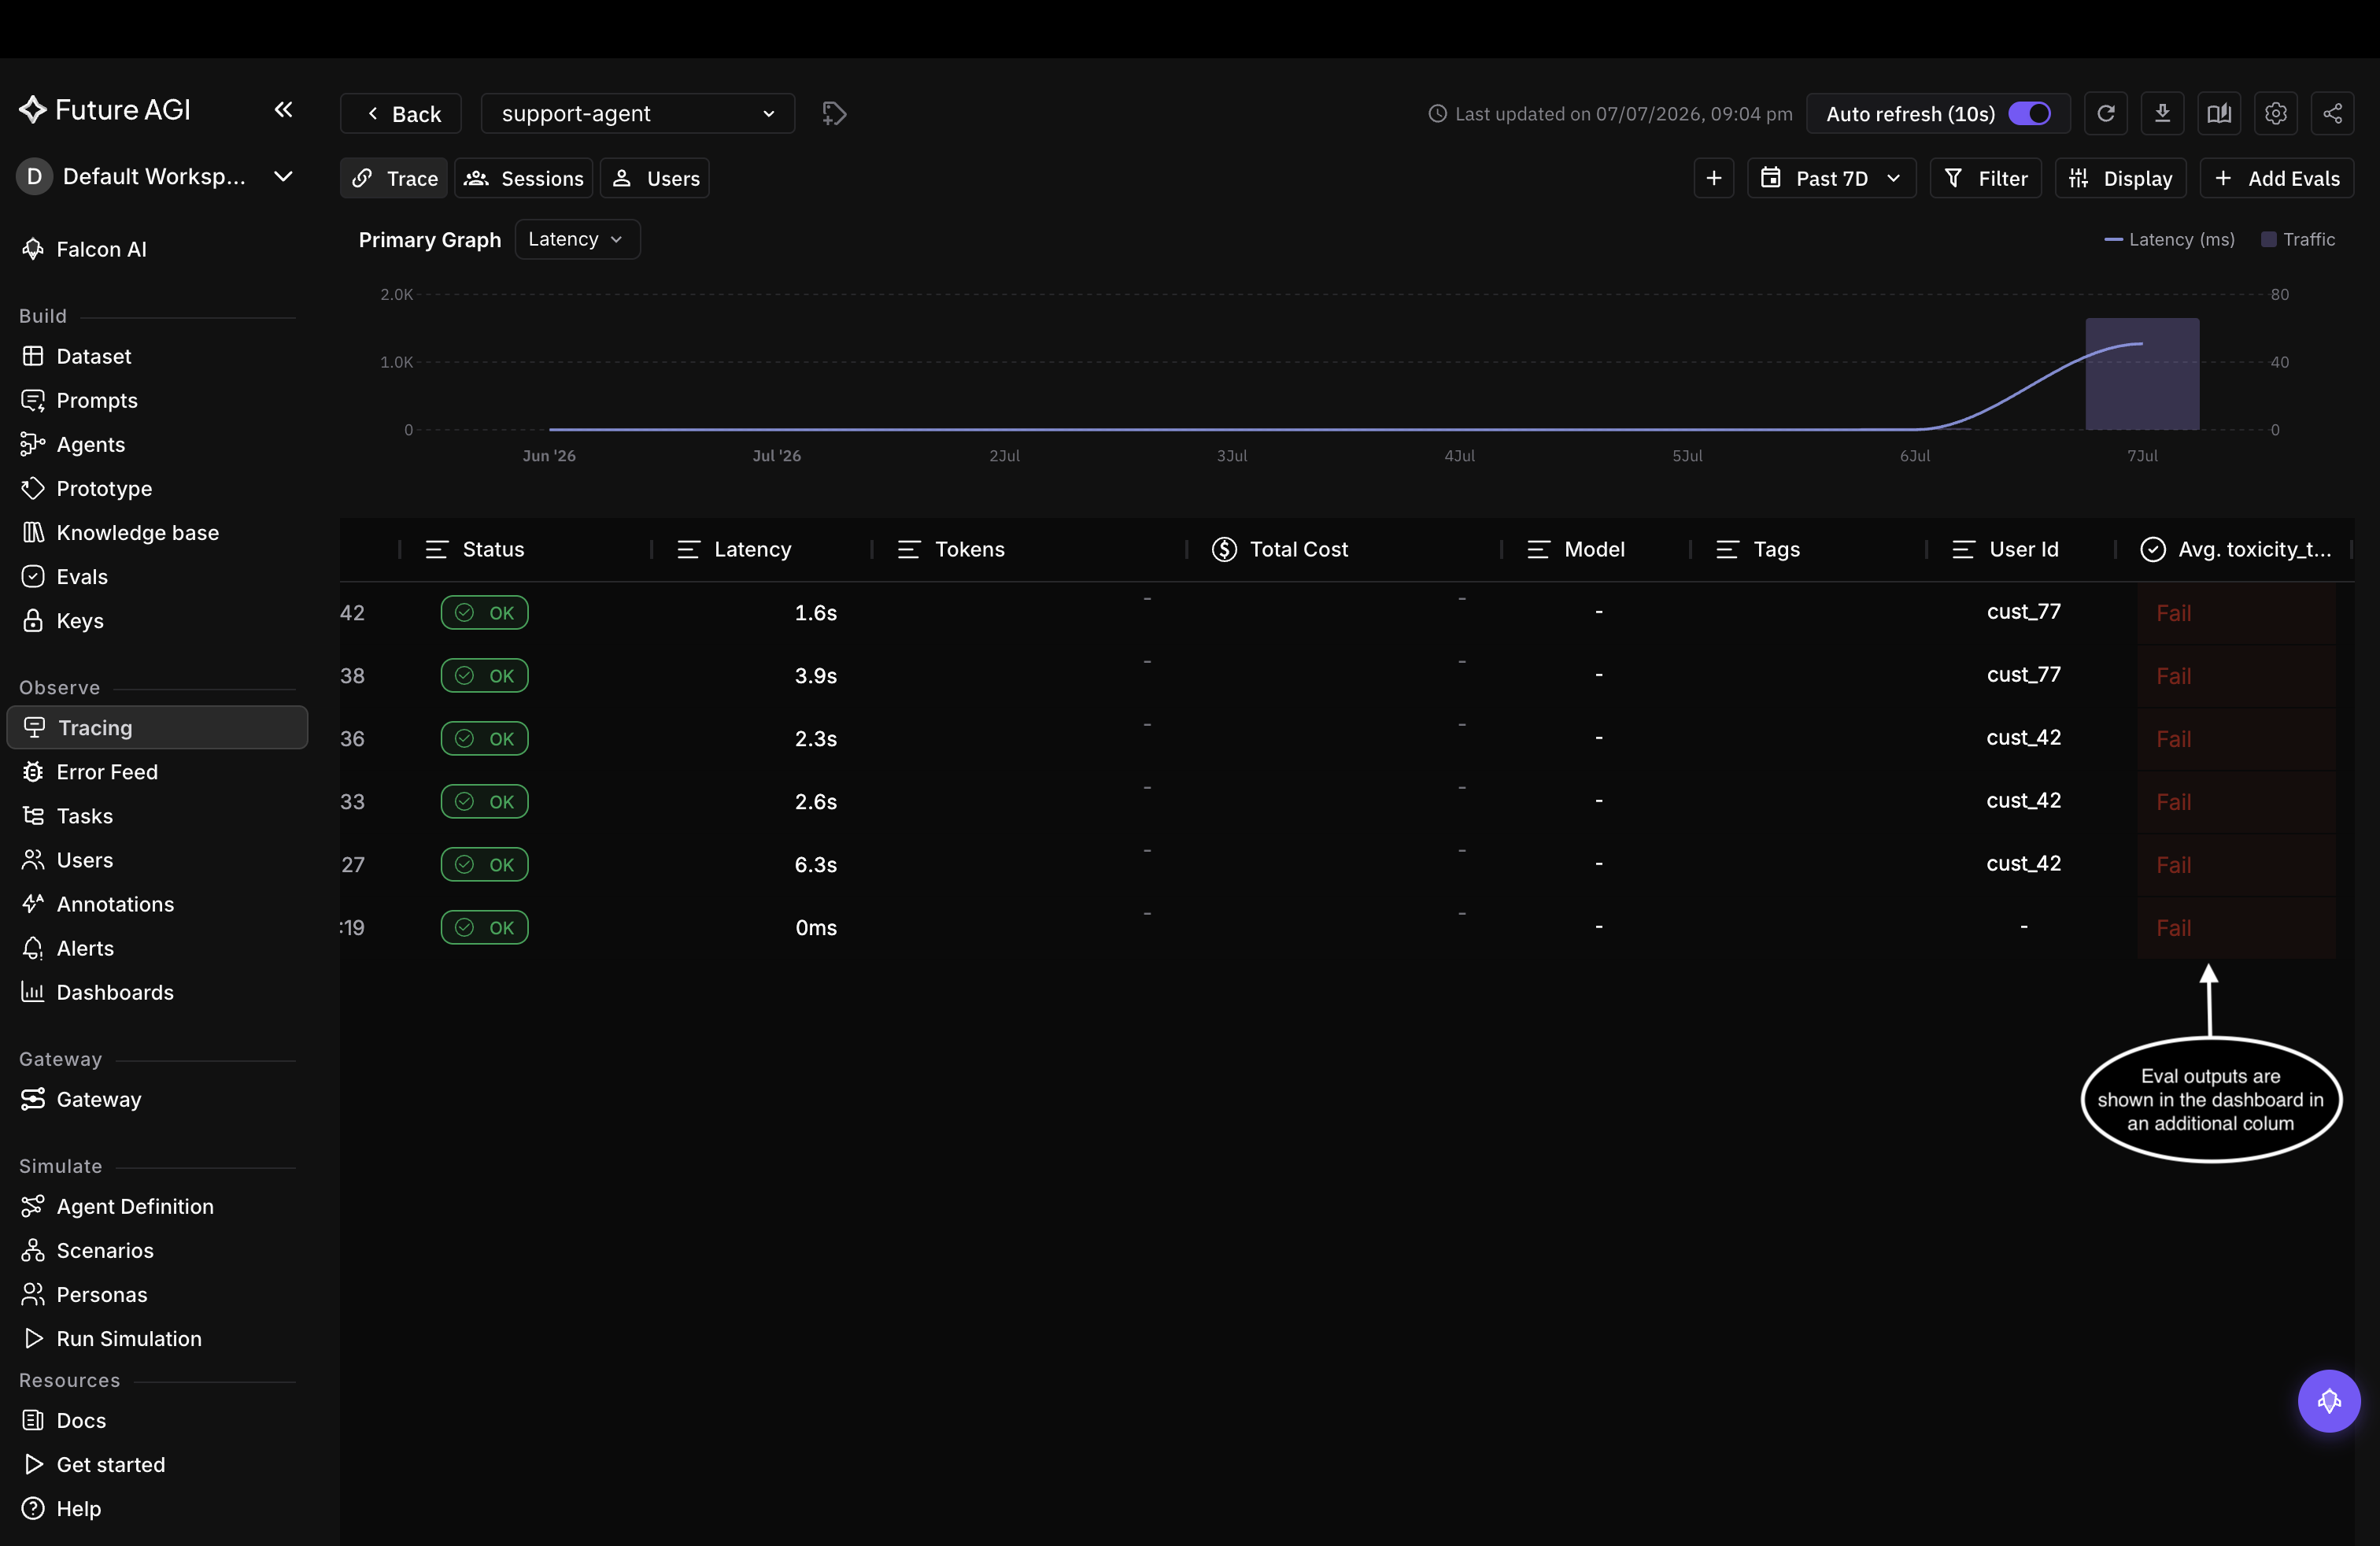Open the Total Cost column header

1280,549
